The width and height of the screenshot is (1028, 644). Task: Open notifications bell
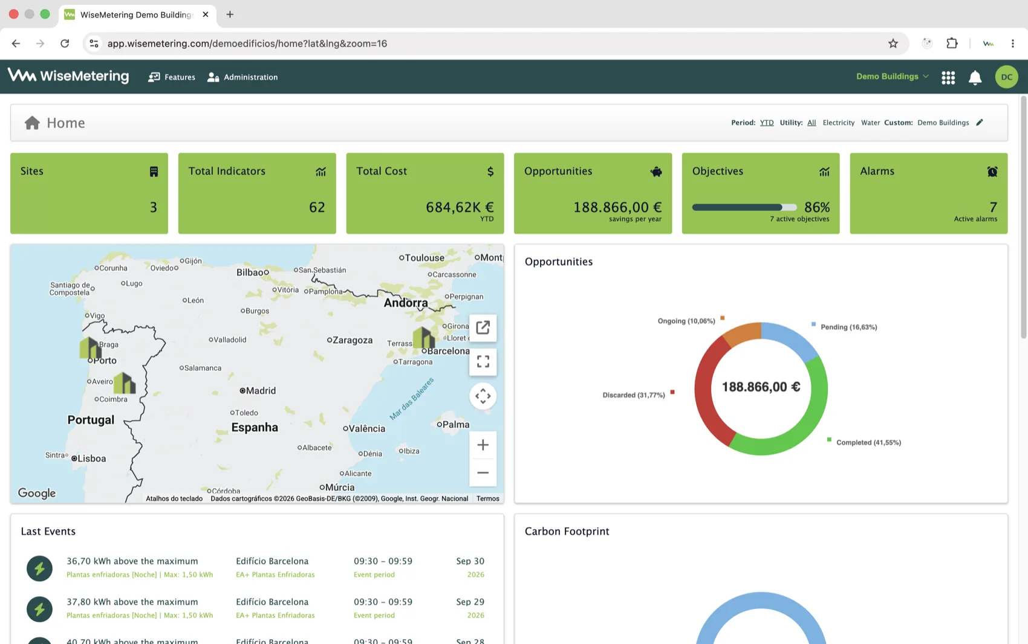pos(975,77)
